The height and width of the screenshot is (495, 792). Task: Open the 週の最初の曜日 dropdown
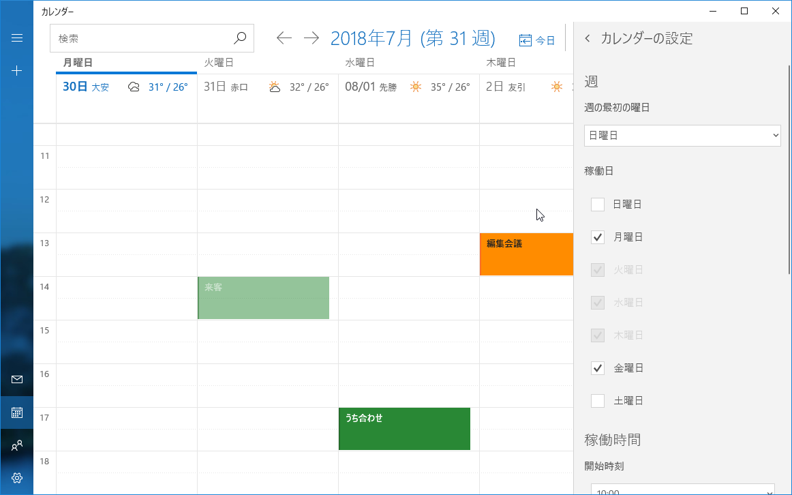[x=682, y=135]
